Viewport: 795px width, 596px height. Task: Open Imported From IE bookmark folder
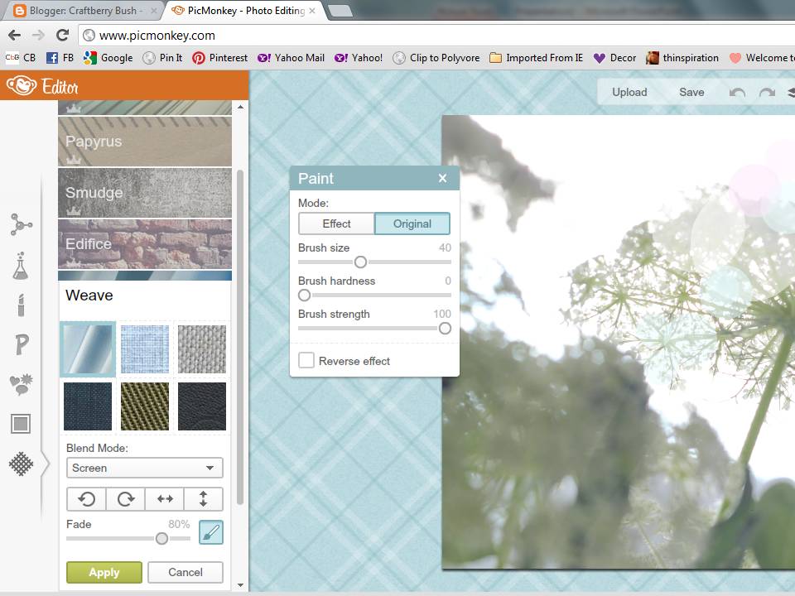pyautogui.click(x=536, y=58)
